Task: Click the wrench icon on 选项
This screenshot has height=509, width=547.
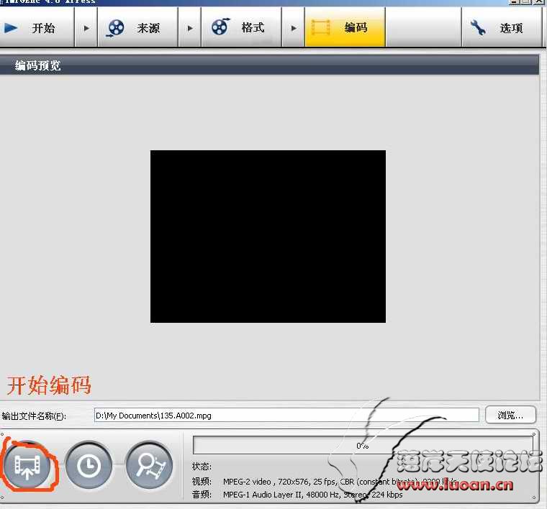Action: (478, 27)
